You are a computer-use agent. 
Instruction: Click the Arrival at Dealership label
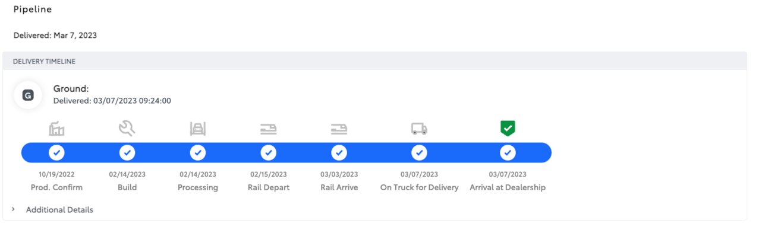point(508,187)
